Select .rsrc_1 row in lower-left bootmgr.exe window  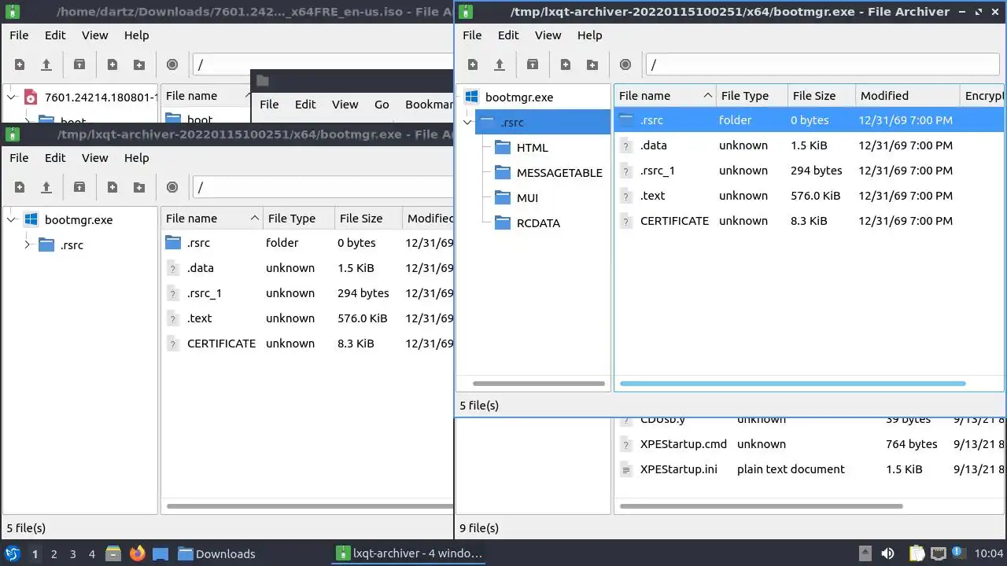(307, 293)
